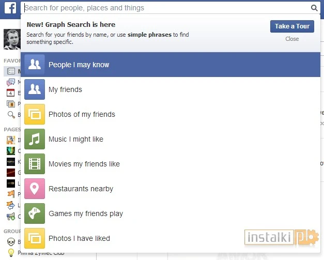Click the film strip movies icon

pyautogui.click(x=35, y=164)
